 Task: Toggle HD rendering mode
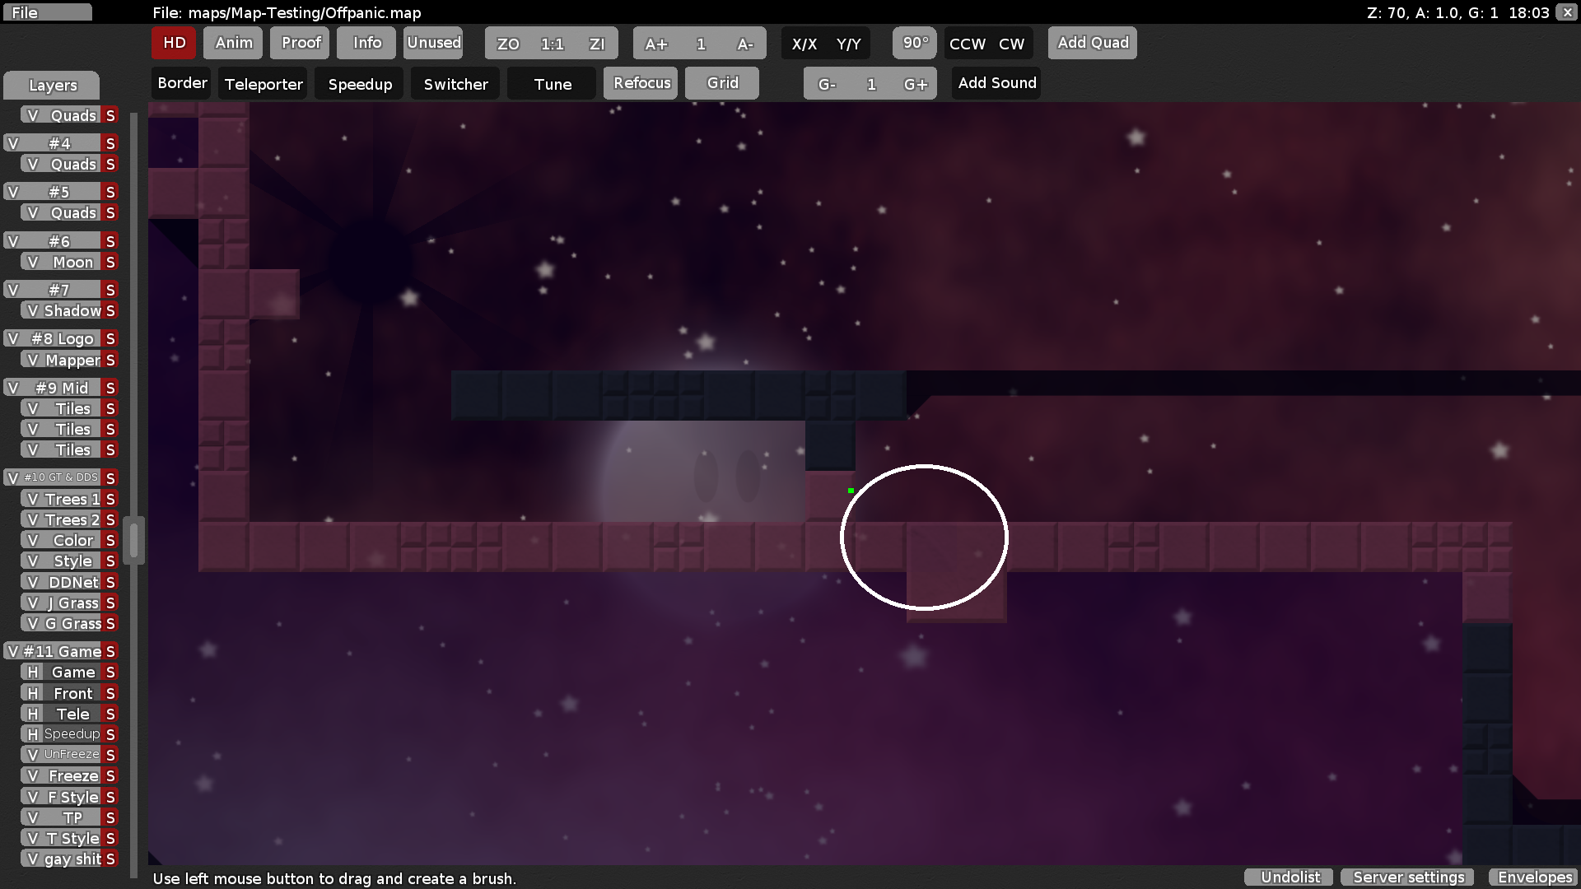coord(173,43)
